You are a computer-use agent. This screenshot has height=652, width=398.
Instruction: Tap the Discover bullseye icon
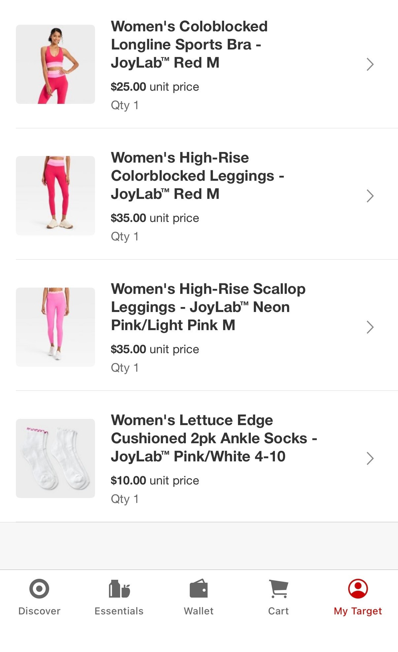pos(39,589)
